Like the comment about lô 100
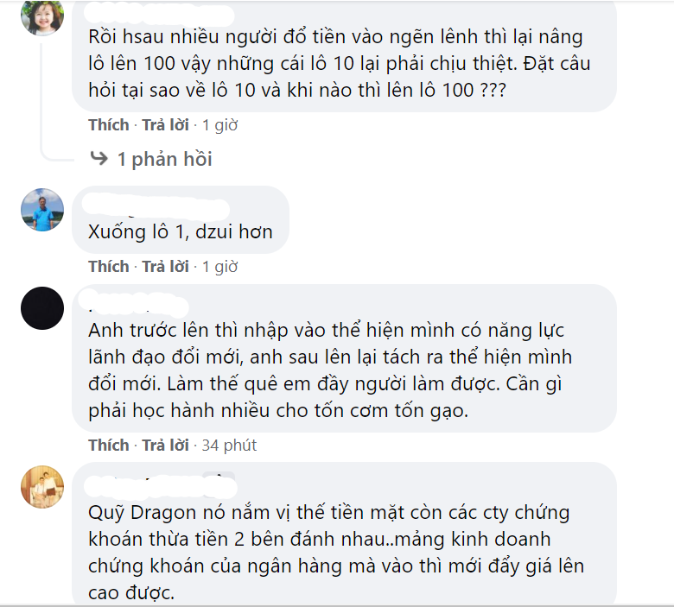 click(x=109, y=125)
